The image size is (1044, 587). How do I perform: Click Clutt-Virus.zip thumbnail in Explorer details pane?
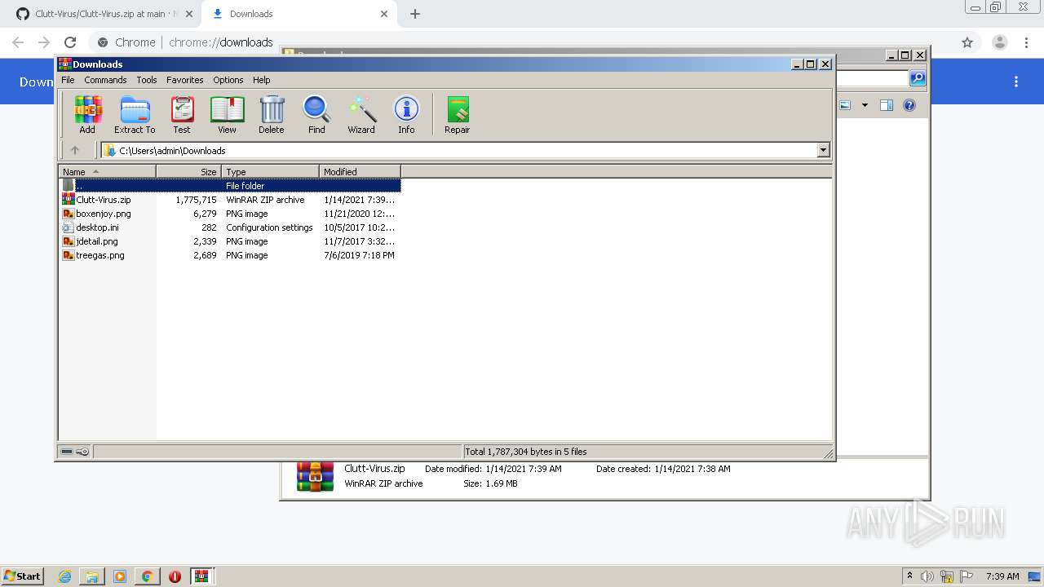(315, 476)
